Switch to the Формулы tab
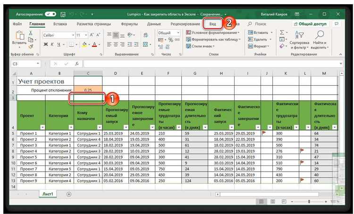Image resolution: width=354 pixels, height=214 pixels. 129,24
